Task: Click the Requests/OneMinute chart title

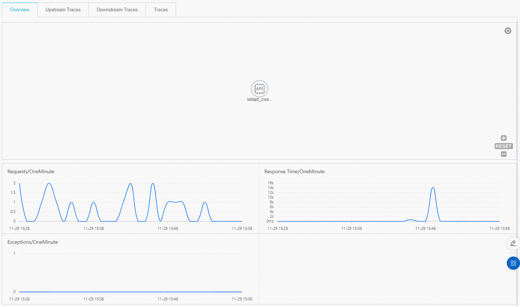Action: coord(31,171)
